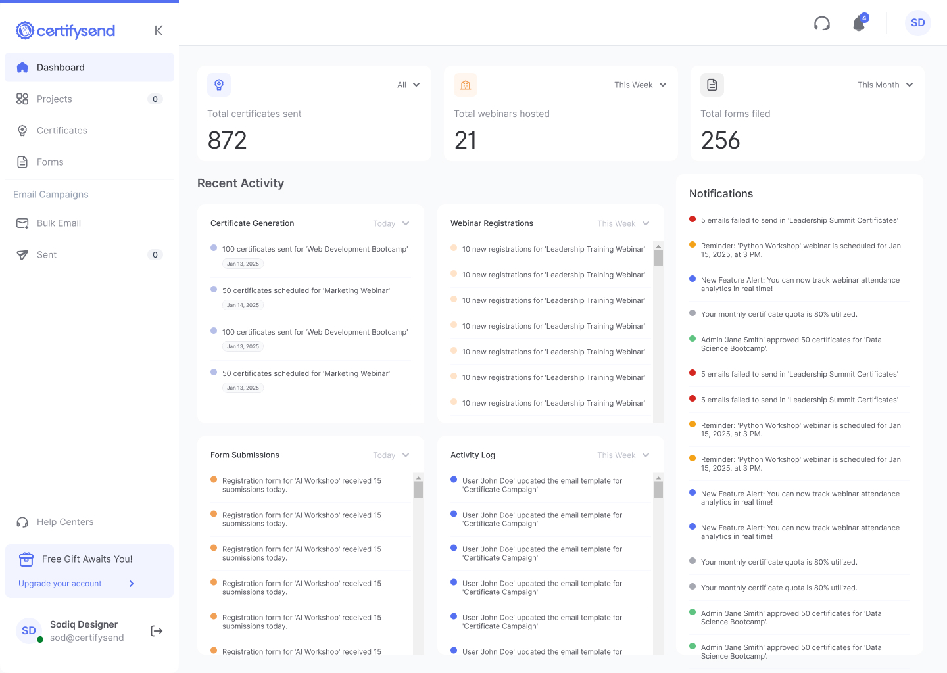Click the Upgrade your account link
The width and height of the screenshot is (947, 673).
pyautogui.click(x=60, y=584)
